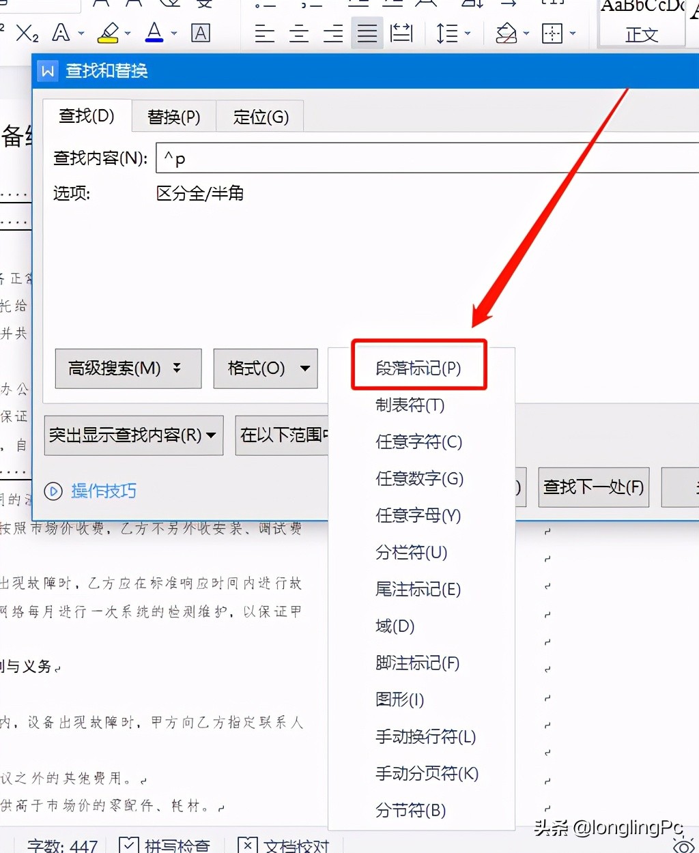Open the 操作技巧 link

tap(102, 491)
